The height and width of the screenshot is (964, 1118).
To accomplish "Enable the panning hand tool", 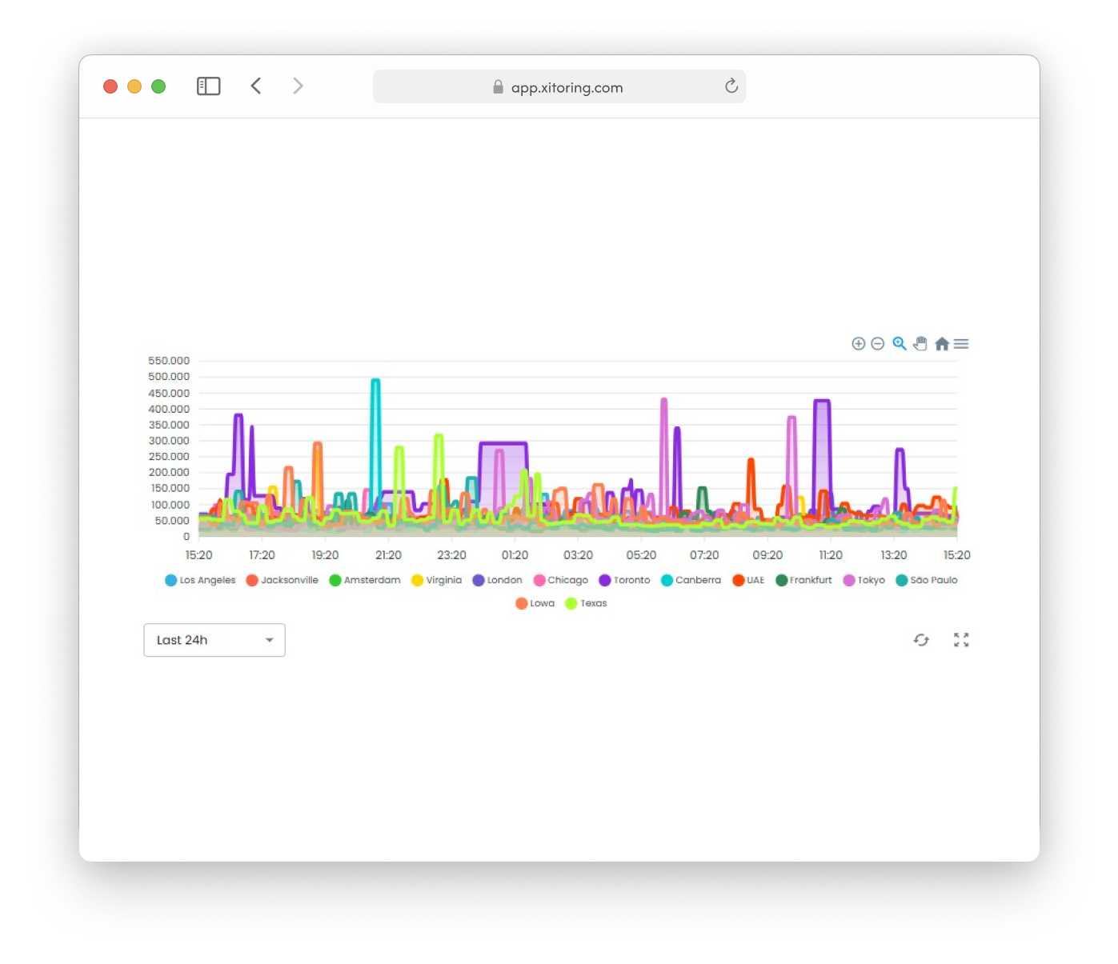I will click(920, 344).
